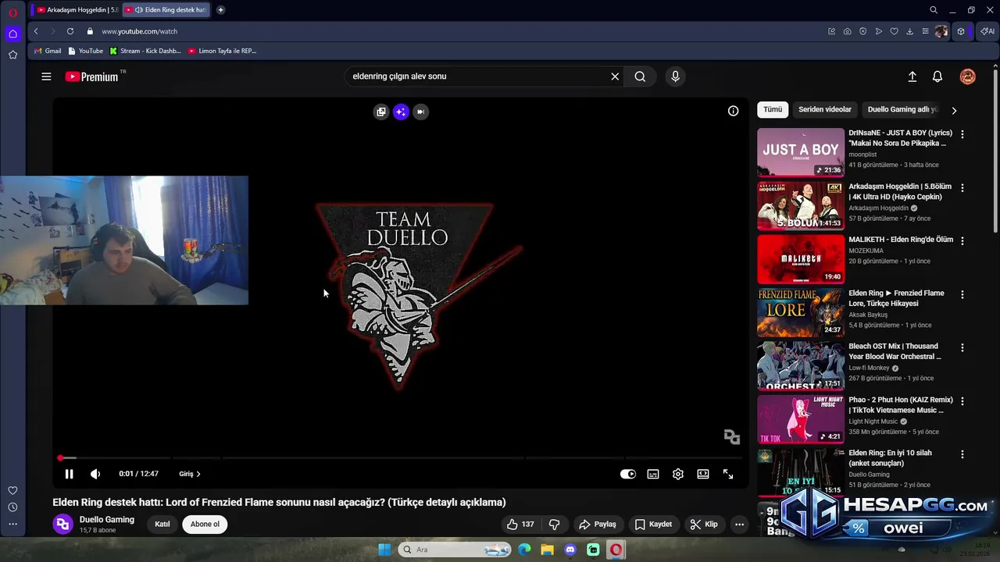This screenshot has width=1000, height=562.
Task: Open the 'JUST A BOY' video thumbnail
Action: (x=801, y=152)
